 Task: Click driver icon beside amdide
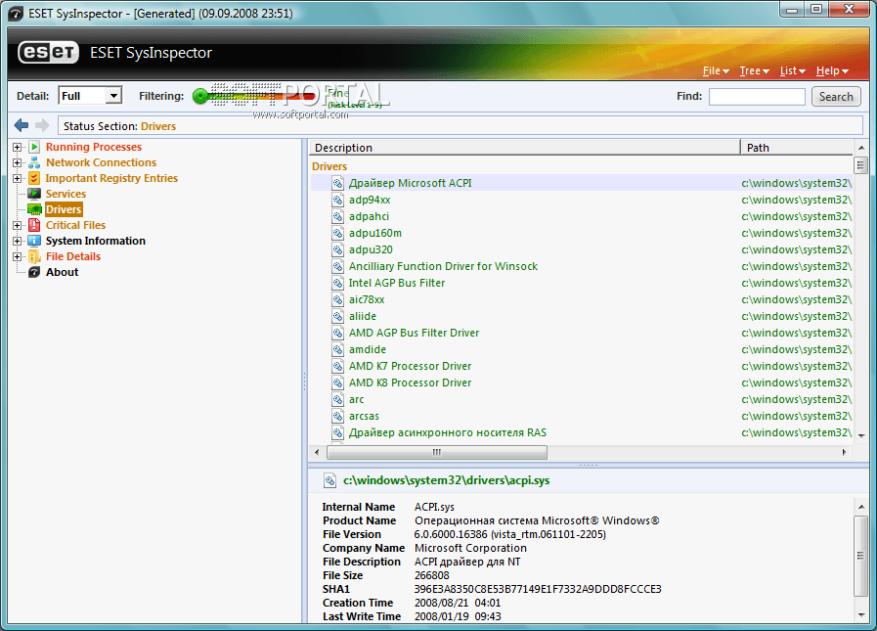(338, 349)
